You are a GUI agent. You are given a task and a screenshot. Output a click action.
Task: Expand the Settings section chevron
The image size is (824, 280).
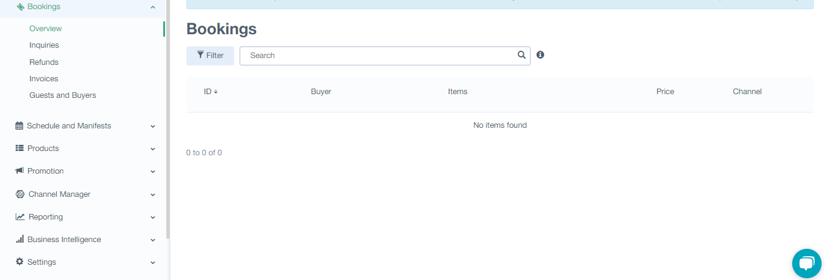(153, 263)
